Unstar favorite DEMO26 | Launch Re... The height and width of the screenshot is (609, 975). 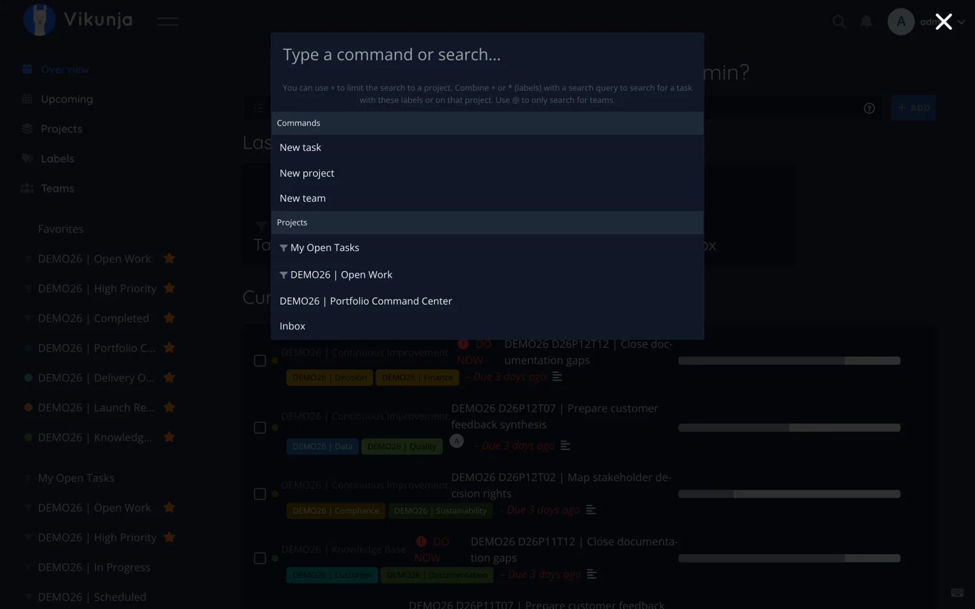pyautogui.click(x=169, y=407)
